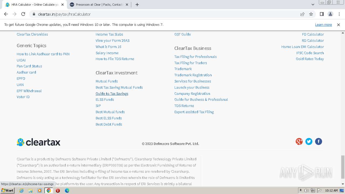Reload the current page
Screen dimensions: 345x194
(23, 14)
